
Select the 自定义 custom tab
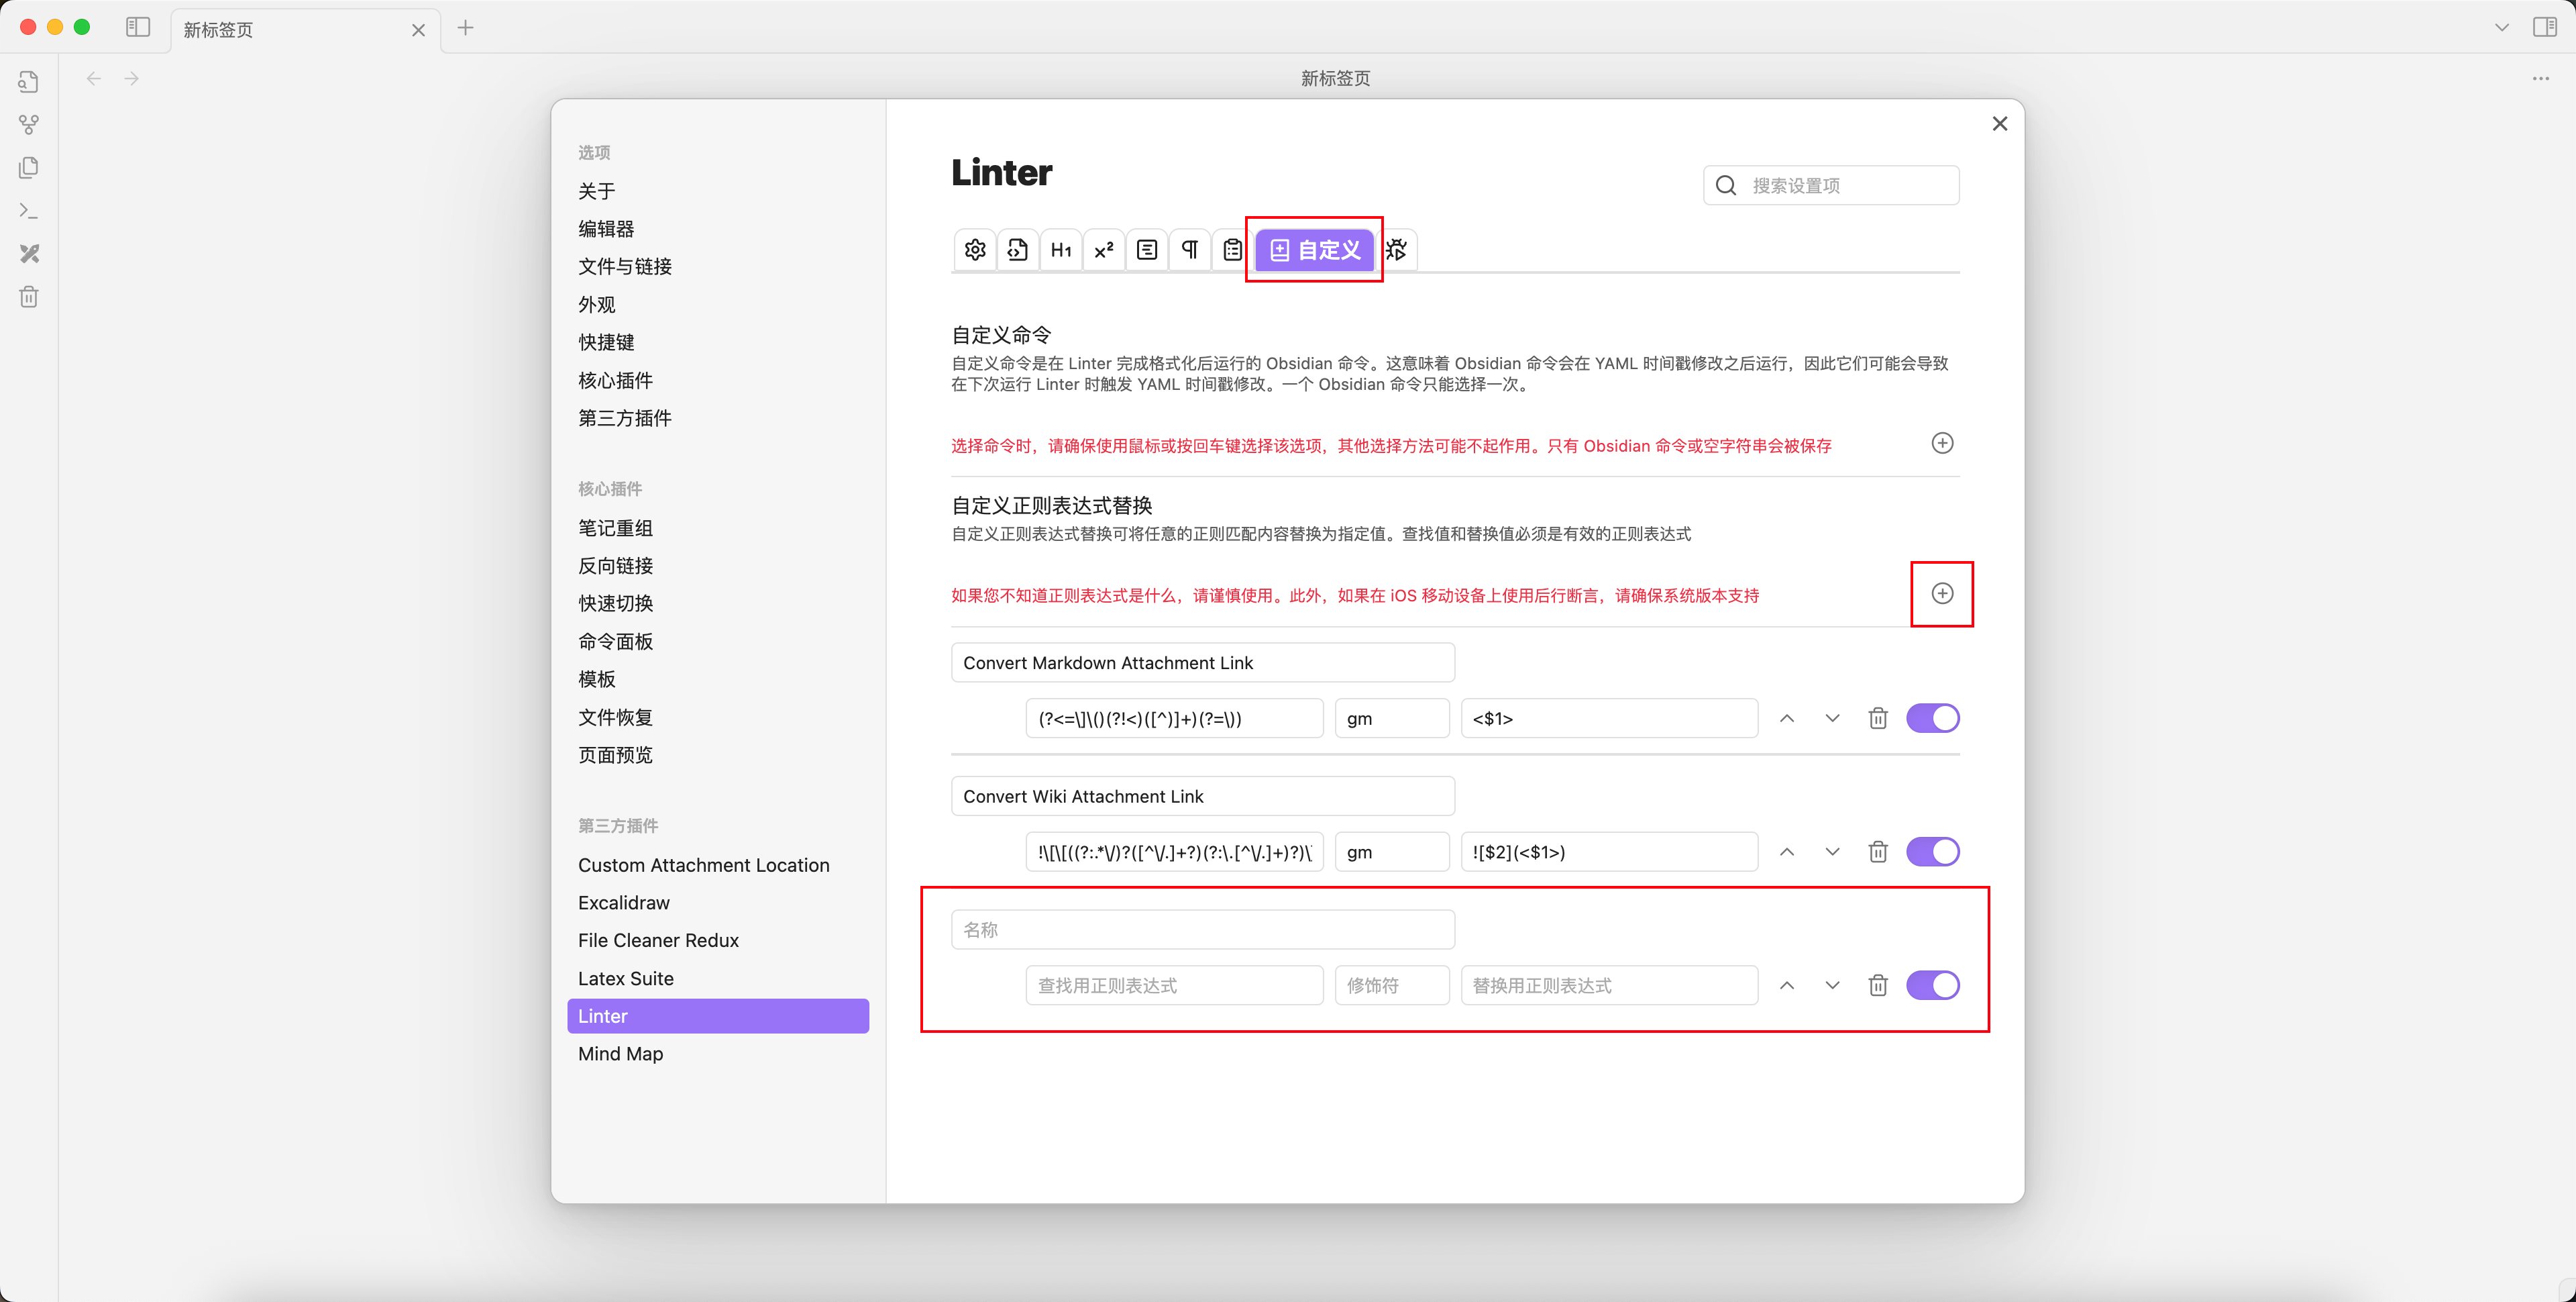coord(1314,249)
